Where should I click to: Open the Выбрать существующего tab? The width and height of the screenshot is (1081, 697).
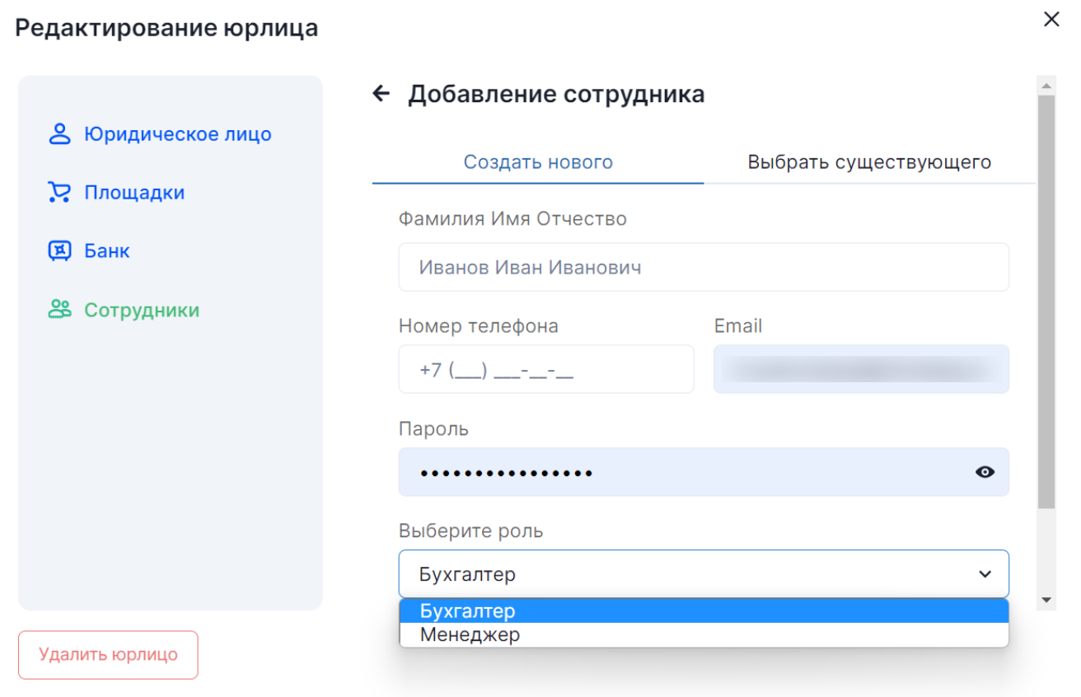point(869,162)
